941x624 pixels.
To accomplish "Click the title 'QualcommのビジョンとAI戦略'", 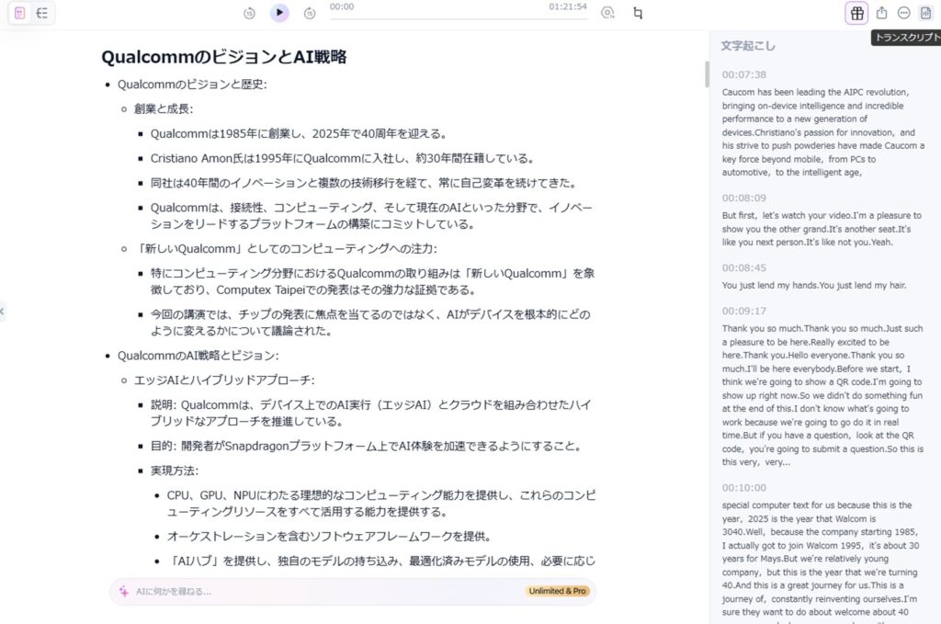I will coord(224,56).
